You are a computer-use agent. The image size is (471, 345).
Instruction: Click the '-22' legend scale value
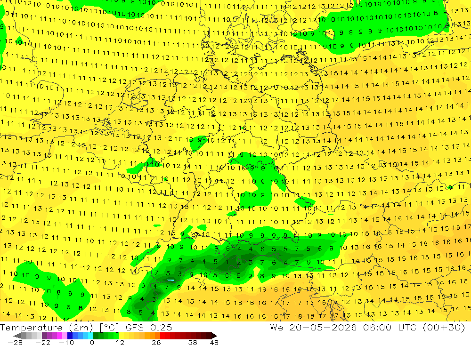coord(43,342)
